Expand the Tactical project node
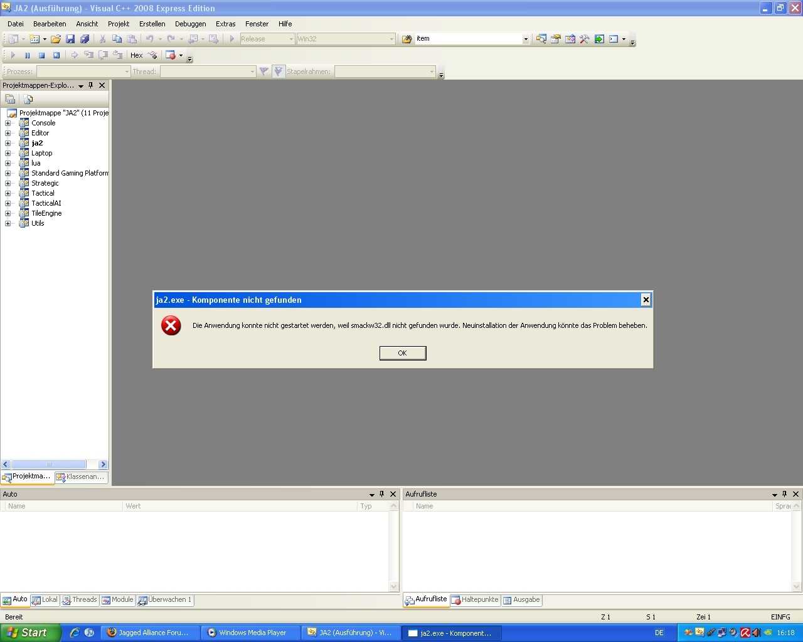Image resolution: width=803 pixels, height=642 pixels. tap(8, 193)
